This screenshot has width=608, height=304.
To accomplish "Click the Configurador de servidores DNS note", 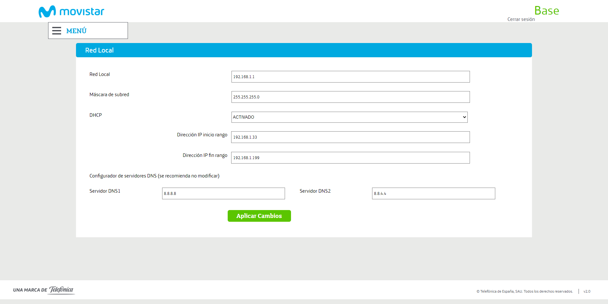I will click(x=154, y=176).
